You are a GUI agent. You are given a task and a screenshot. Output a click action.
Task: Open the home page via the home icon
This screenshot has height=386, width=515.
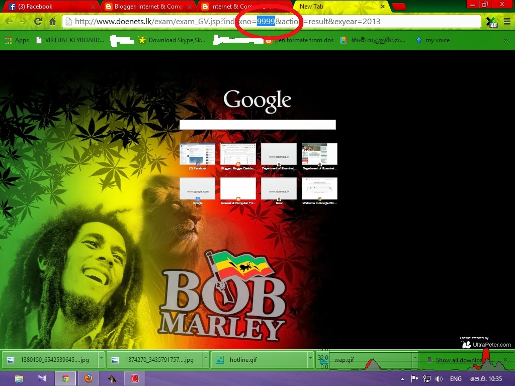(52, 22)
